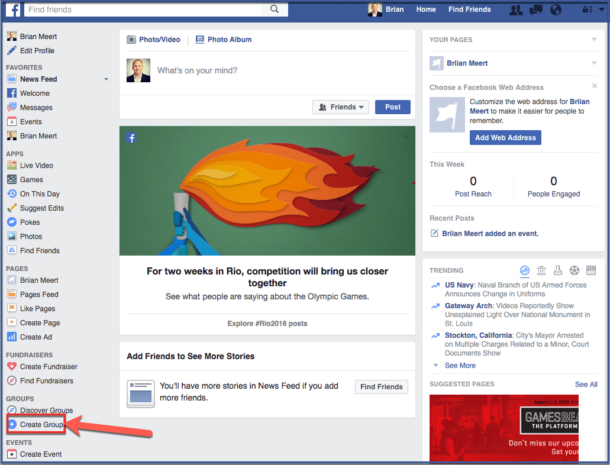The width and height of the screenshot is (610, 465).
Task: Click the Edit Profile pencil icon
Action: coord(12,51)
